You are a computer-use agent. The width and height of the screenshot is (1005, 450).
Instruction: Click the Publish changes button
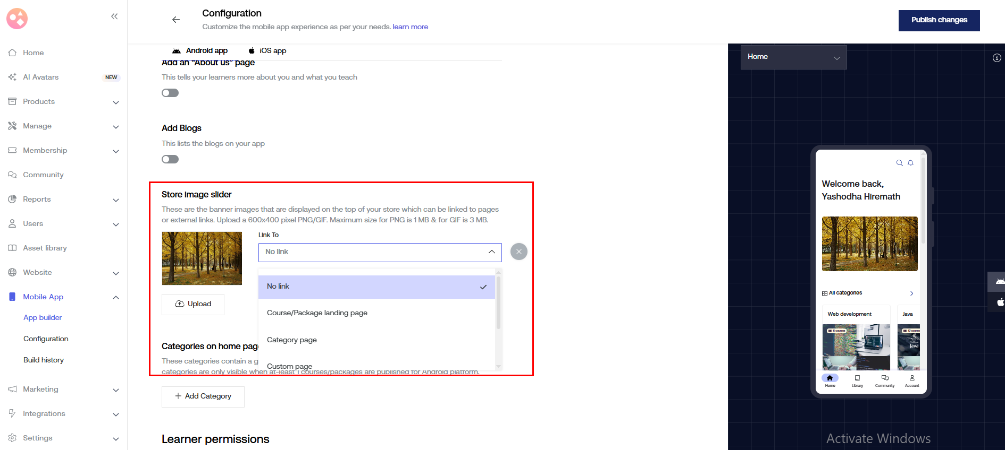[939, 20]
